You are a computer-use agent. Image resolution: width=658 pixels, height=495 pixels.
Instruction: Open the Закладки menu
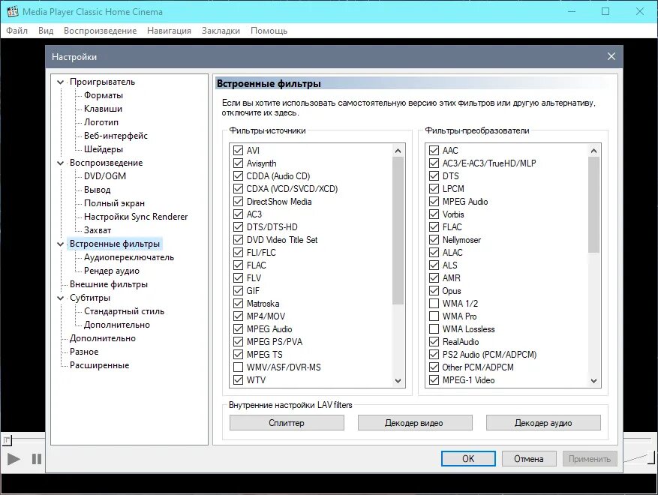point(221,31)
